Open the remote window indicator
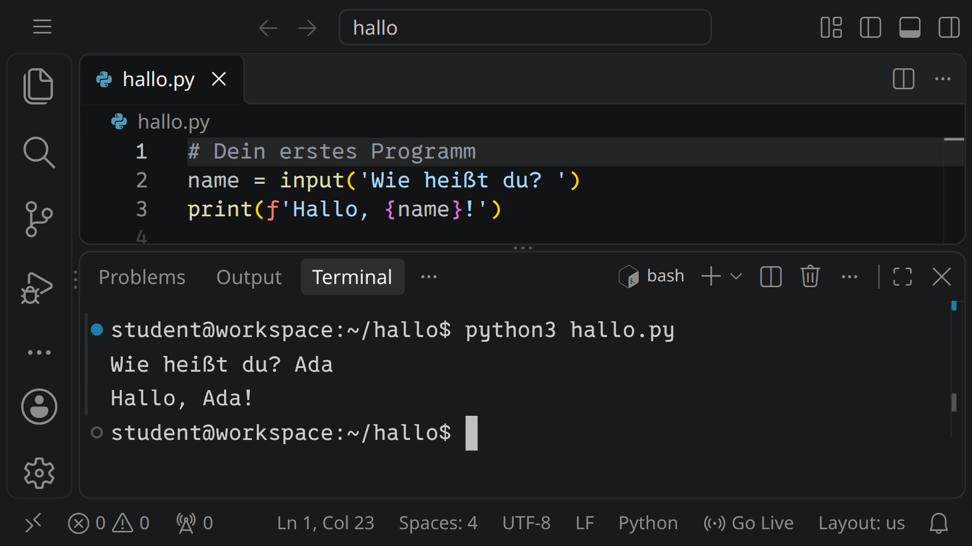The width and height of the screenshot is (972, 546). (x=33, y=523)
